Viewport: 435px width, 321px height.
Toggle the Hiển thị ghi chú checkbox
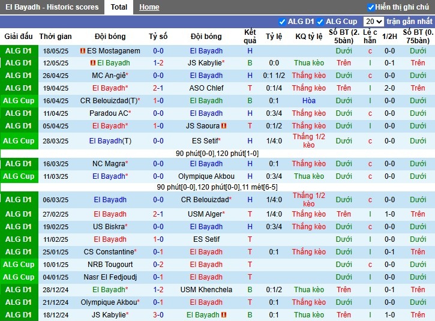tap(371, 7)
